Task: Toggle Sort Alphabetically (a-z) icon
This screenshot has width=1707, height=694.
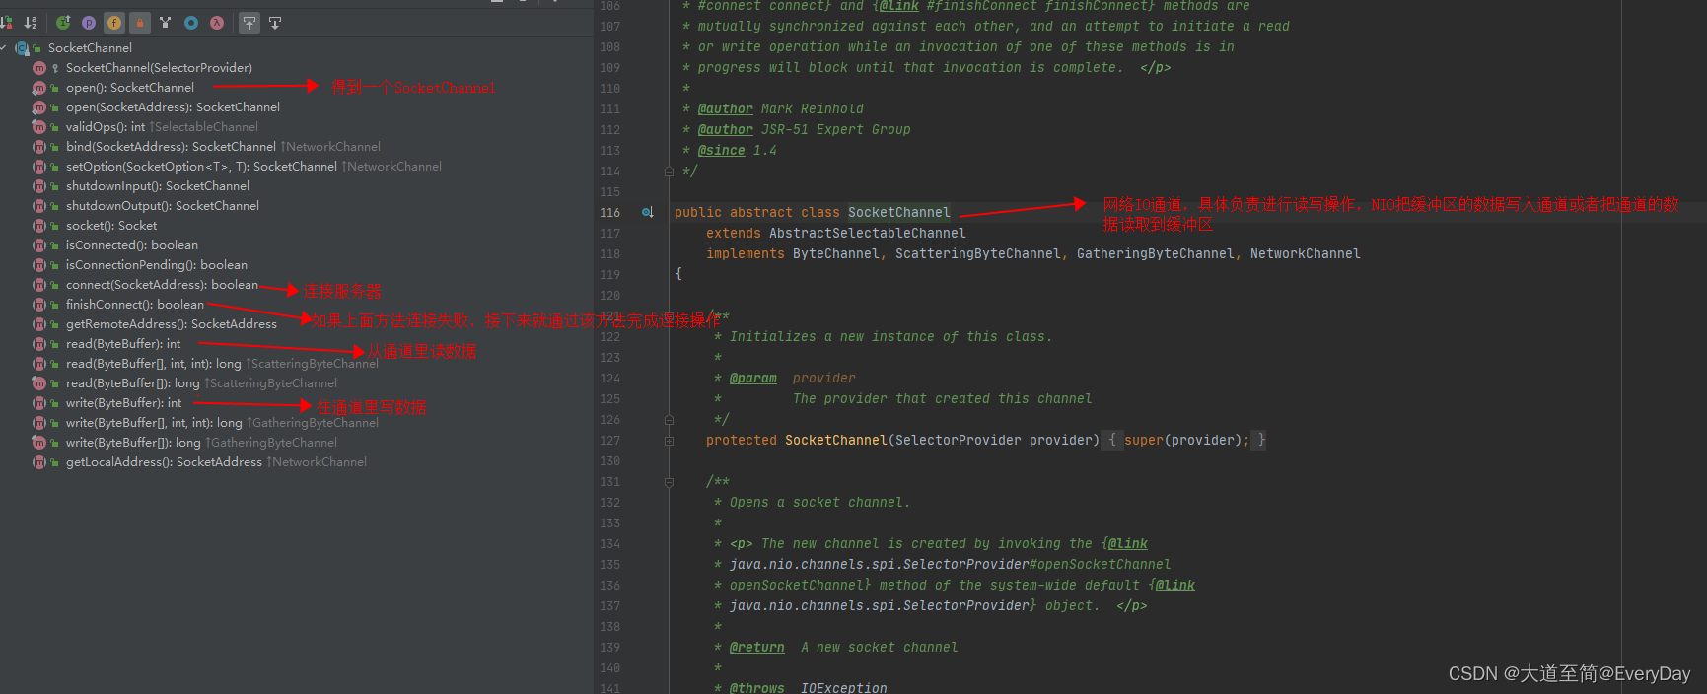Action: (31, 22)
